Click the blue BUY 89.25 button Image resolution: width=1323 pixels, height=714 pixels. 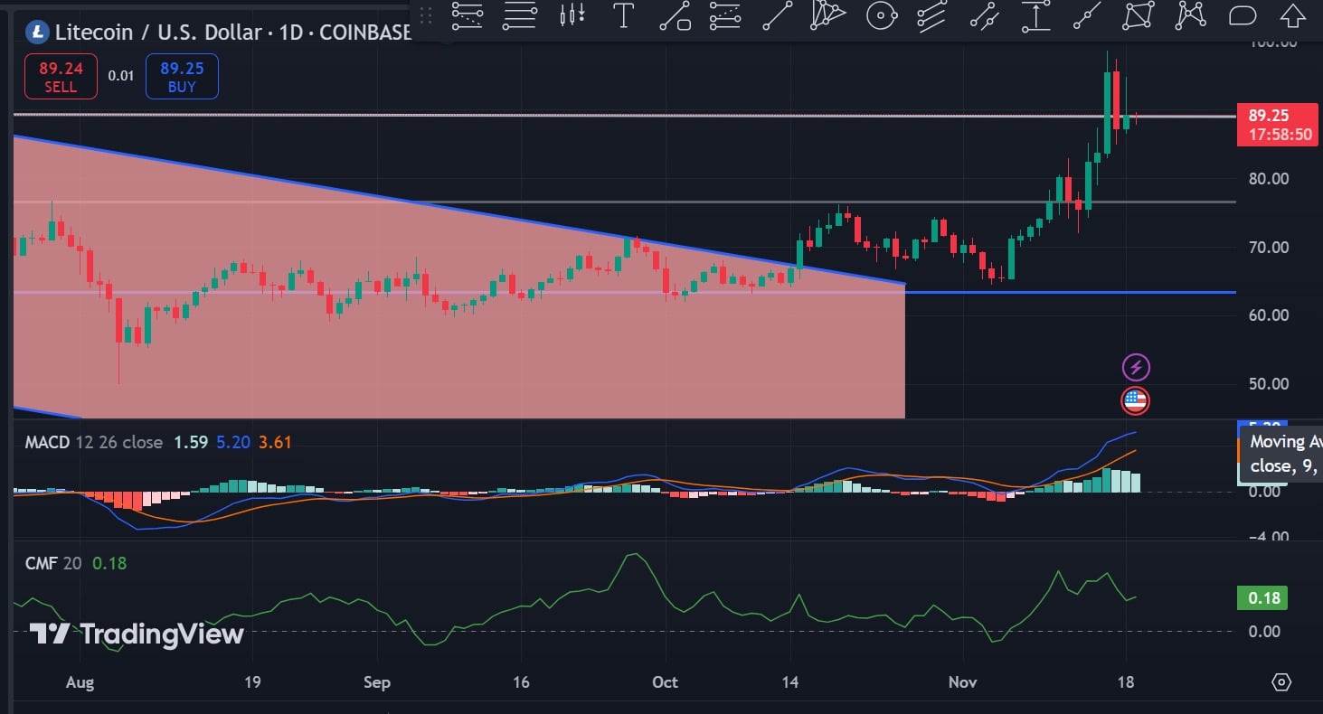point(182,77)
